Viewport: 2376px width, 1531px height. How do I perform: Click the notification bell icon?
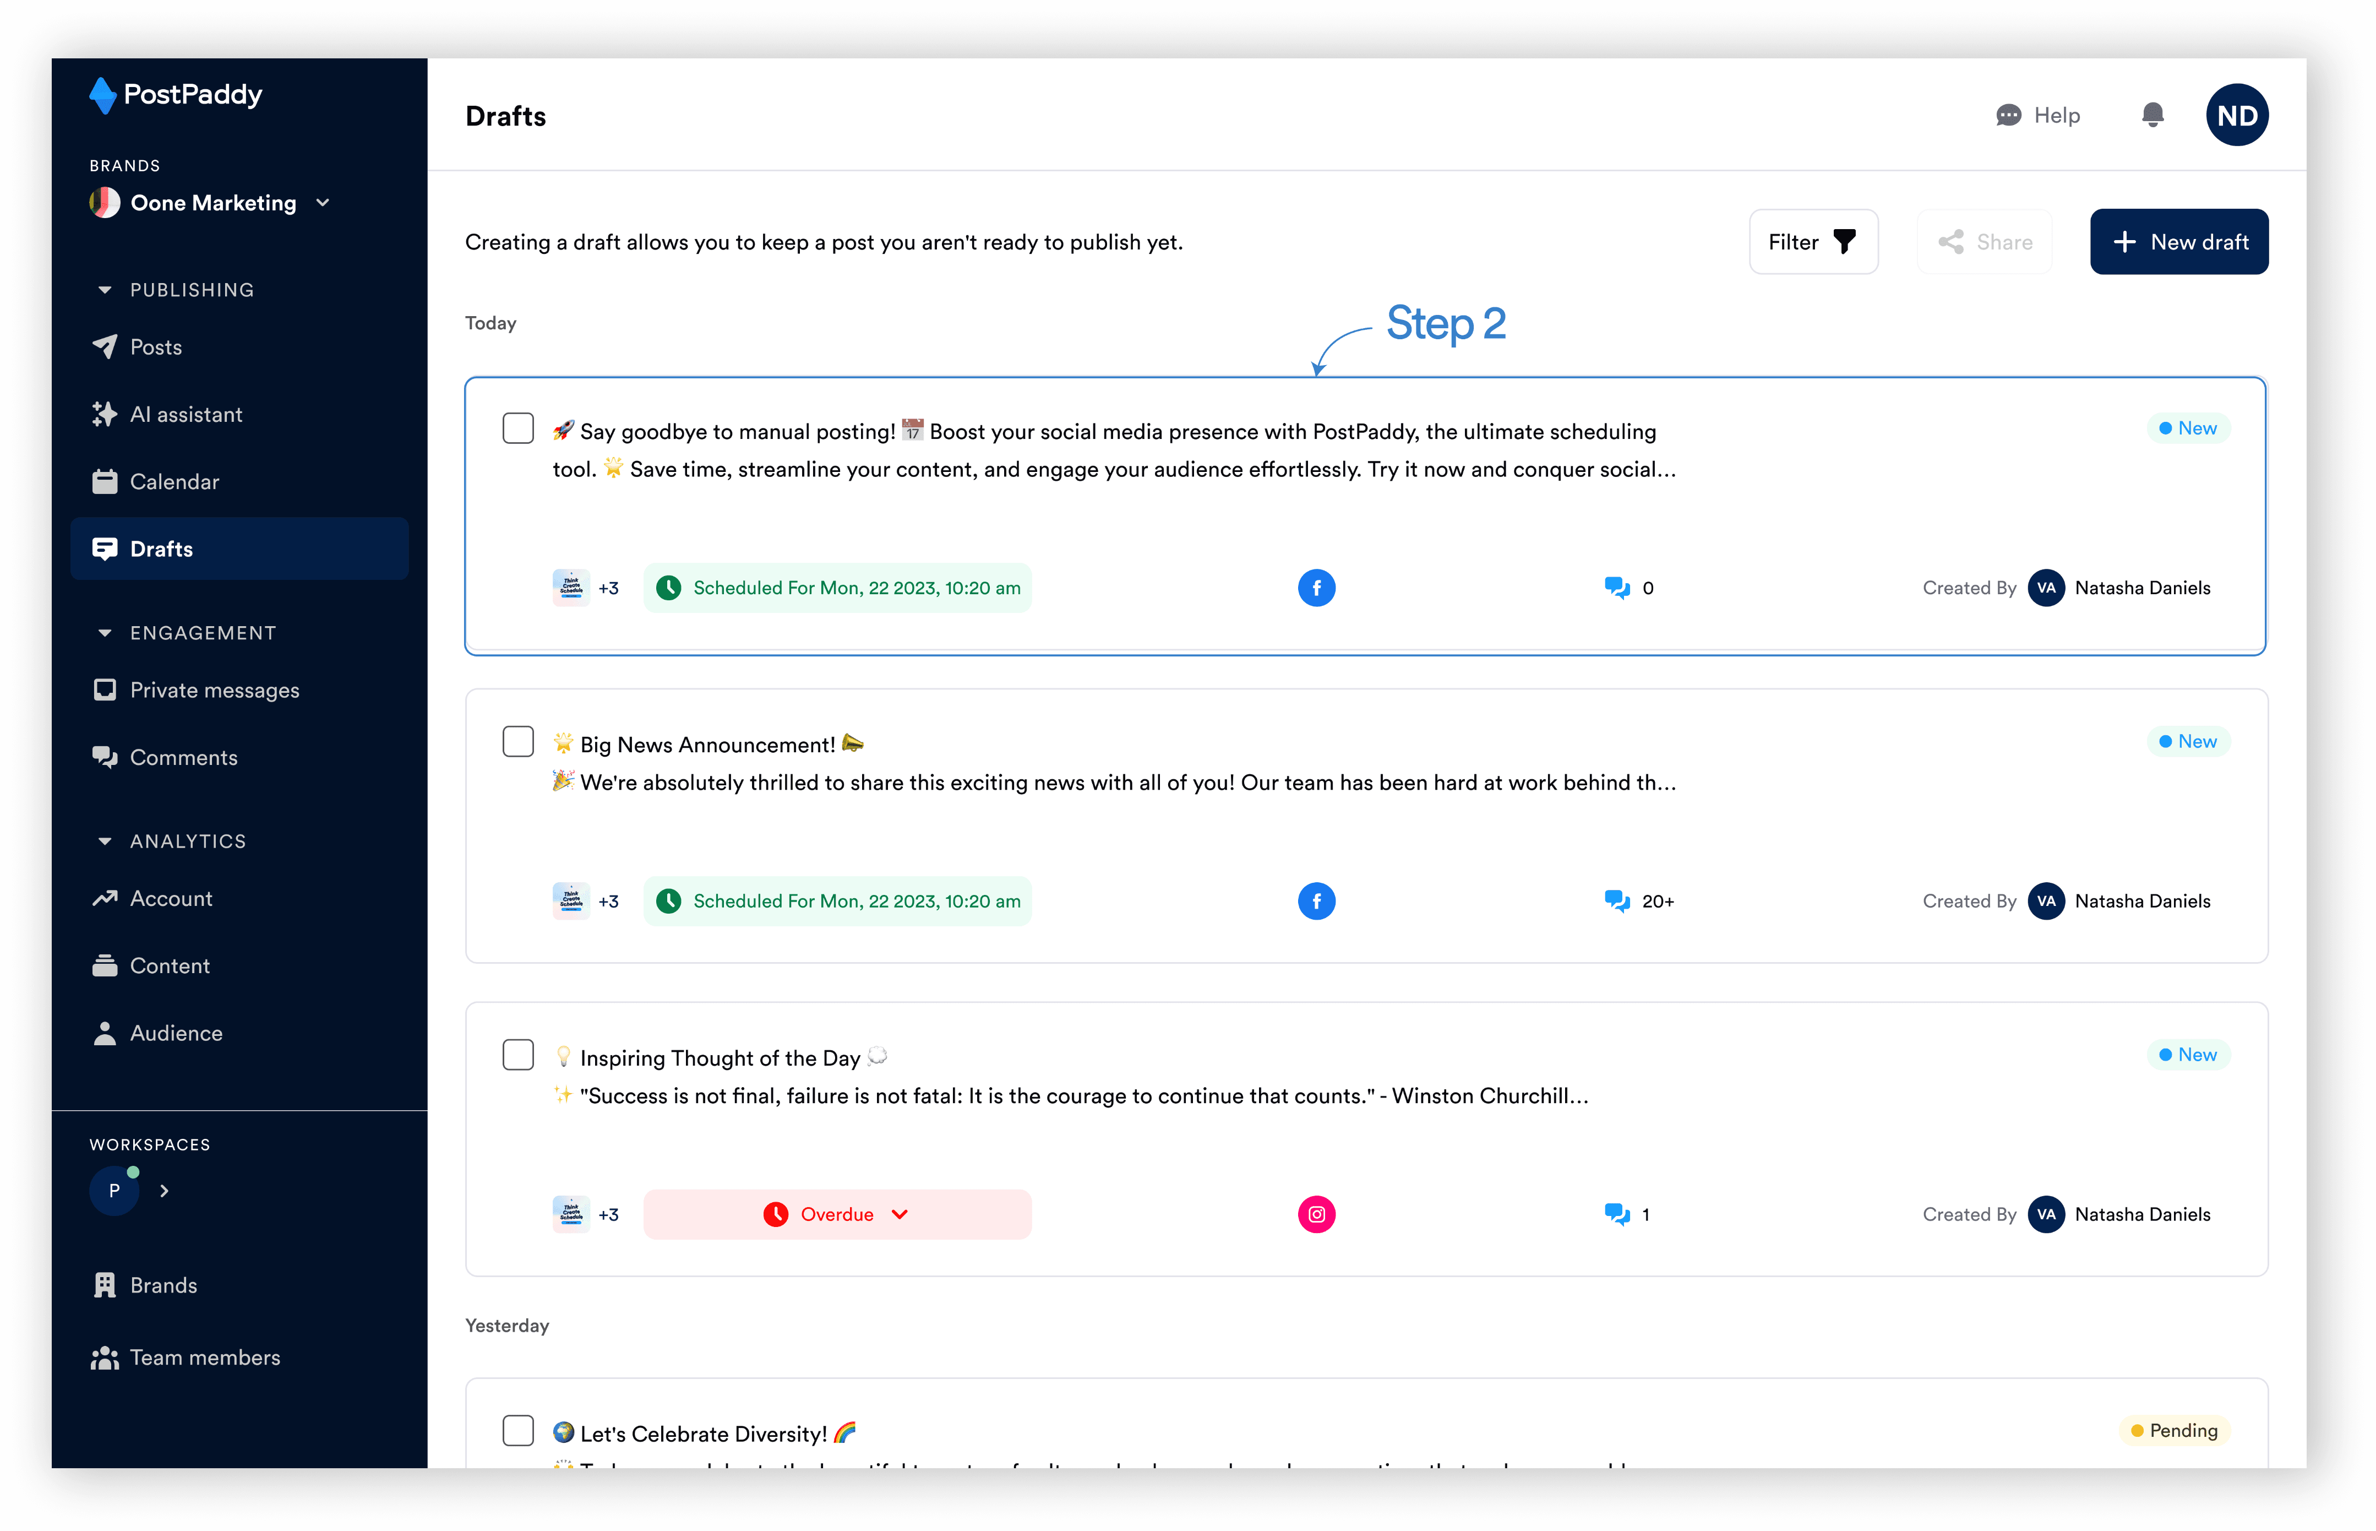point(2151,115)
